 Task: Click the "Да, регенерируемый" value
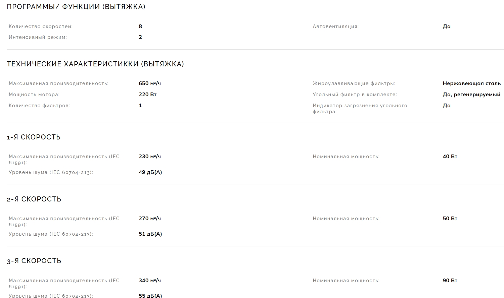(471, 95)
